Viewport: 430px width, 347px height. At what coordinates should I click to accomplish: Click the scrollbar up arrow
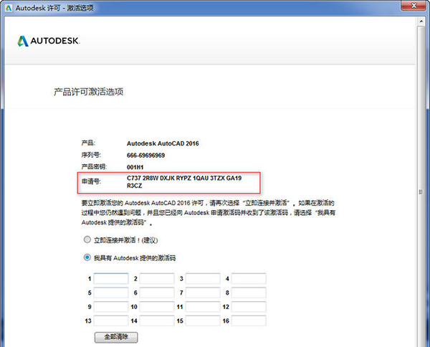click(x=421, y=22)
